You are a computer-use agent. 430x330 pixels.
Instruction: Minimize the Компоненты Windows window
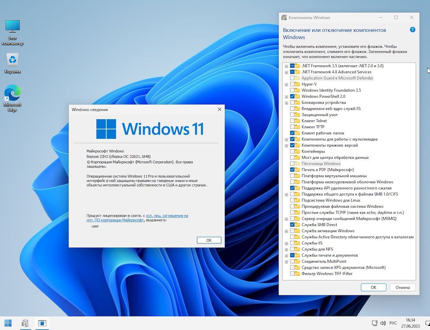pyautogui.click(x=381, y=17)
